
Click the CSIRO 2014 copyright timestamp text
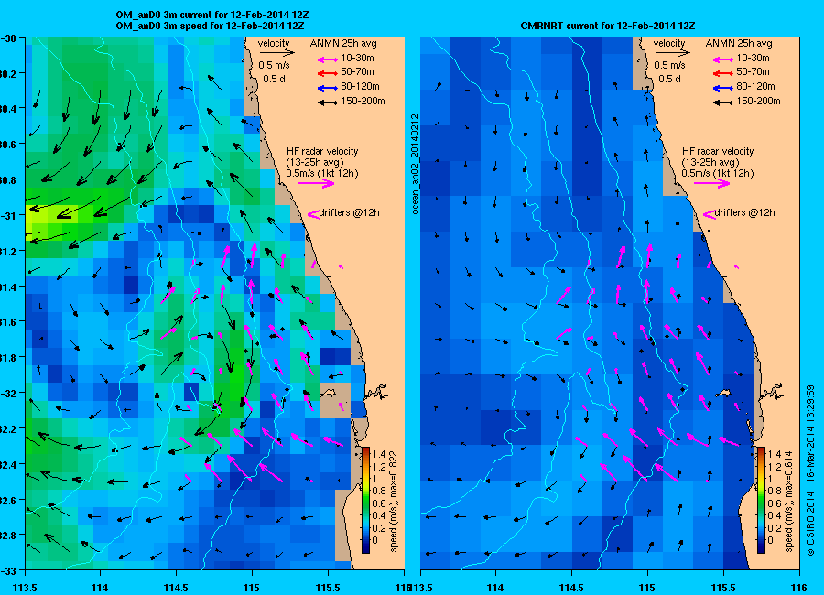[x=810, y=471]
